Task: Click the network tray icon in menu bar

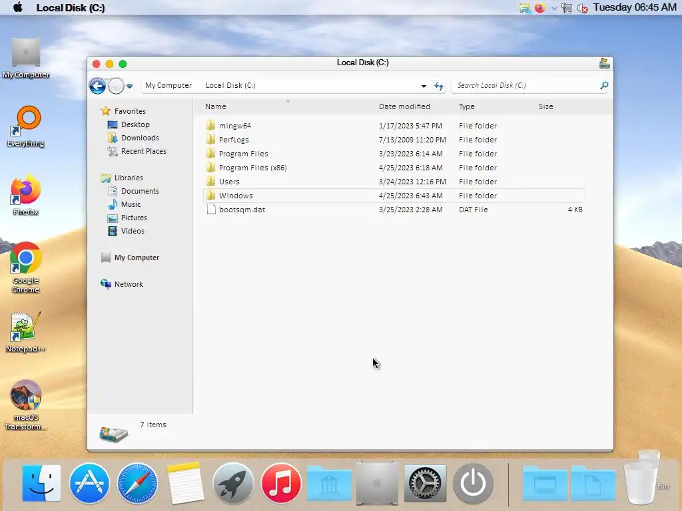Action: (567, 8)
